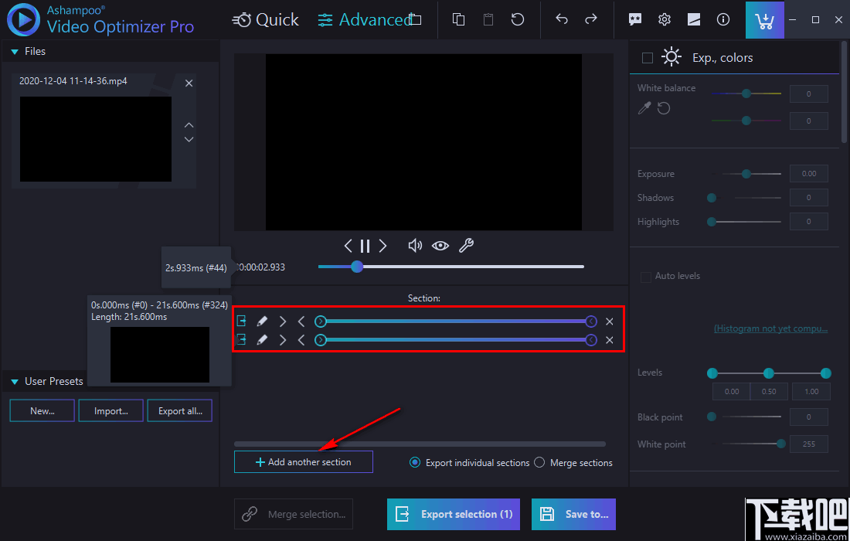850x541 pixels.
Task: Mute the video with the speaker icon
Action: [x=414, y=245]
